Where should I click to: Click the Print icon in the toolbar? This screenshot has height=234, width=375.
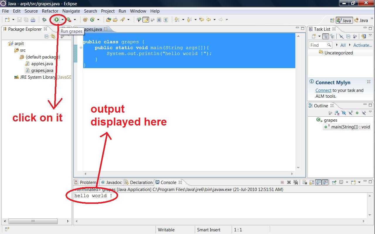click(33, 19)
